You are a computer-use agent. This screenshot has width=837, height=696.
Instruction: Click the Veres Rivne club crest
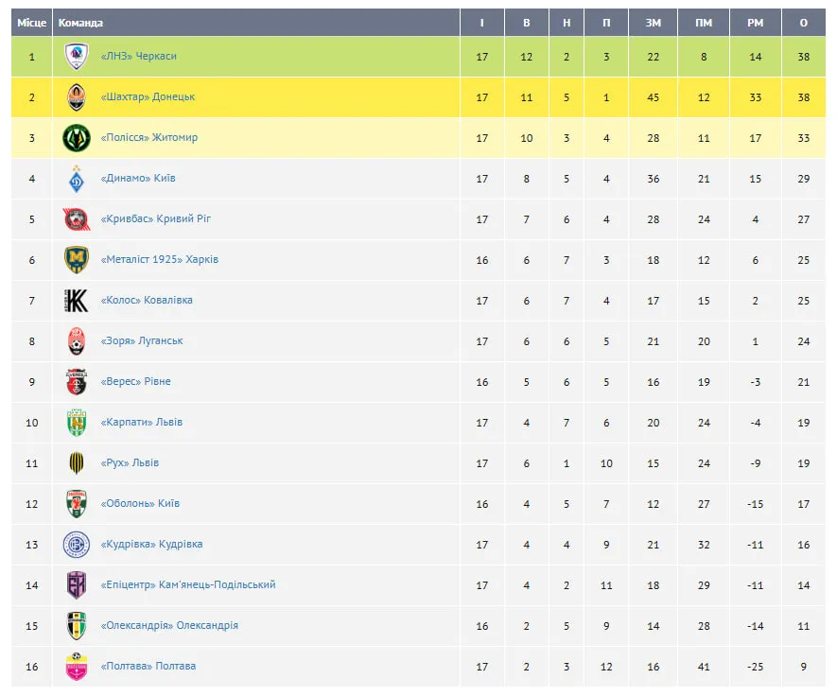pyautogui.click(x=76, y=382)
